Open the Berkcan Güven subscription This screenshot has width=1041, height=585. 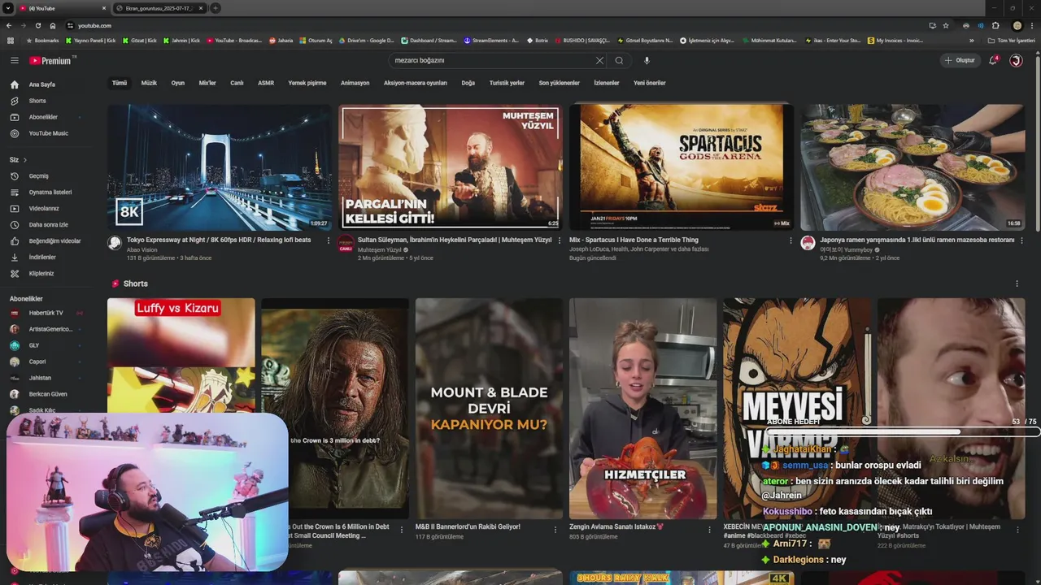pyautogui.click(x=48, y=394)
